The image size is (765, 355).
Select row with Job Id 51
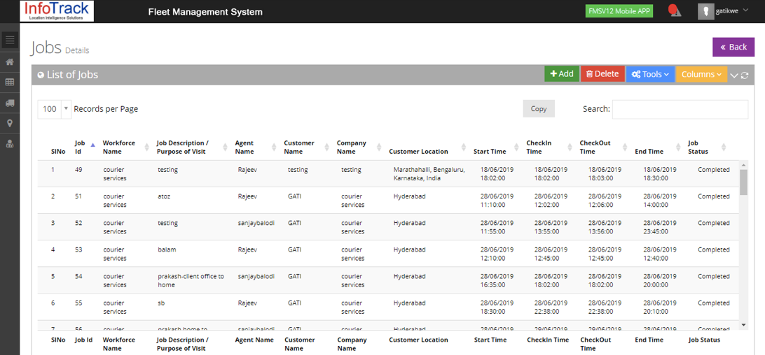[388, 200]
